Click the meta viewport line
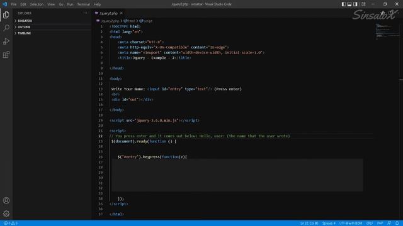Screen dimensions: 403x226 [191, 53]
